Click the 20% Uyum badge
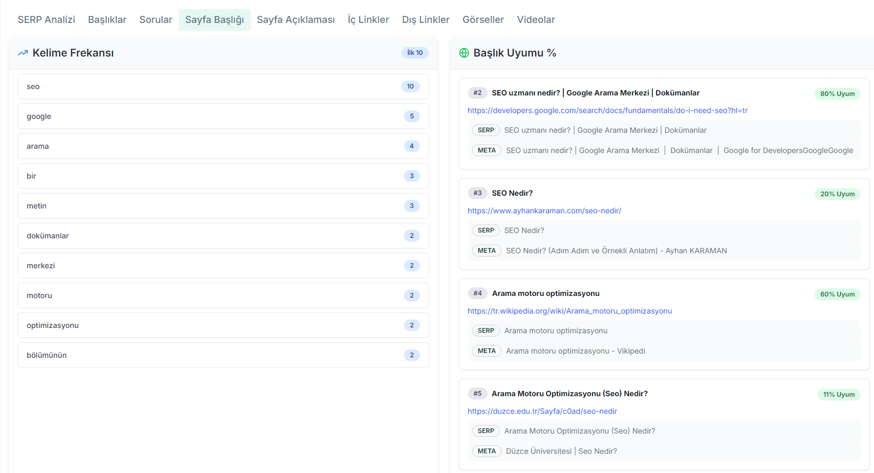Screen dimensions: 874x473 [837, 194]
